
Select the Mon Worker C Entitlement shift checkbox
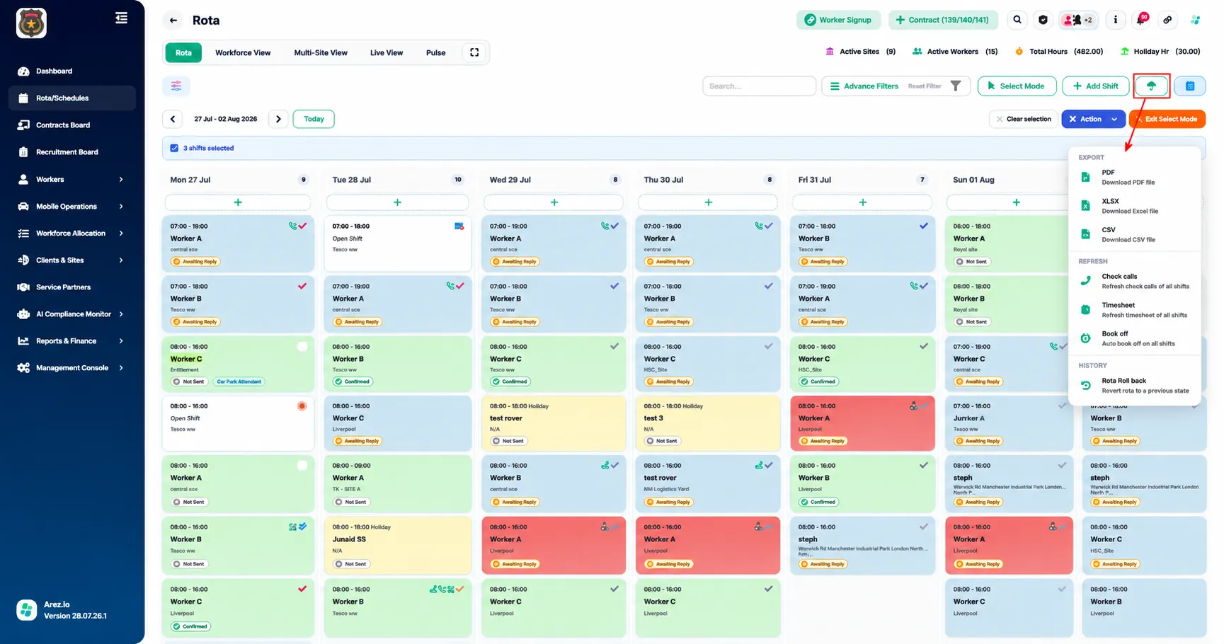point(302,347)
